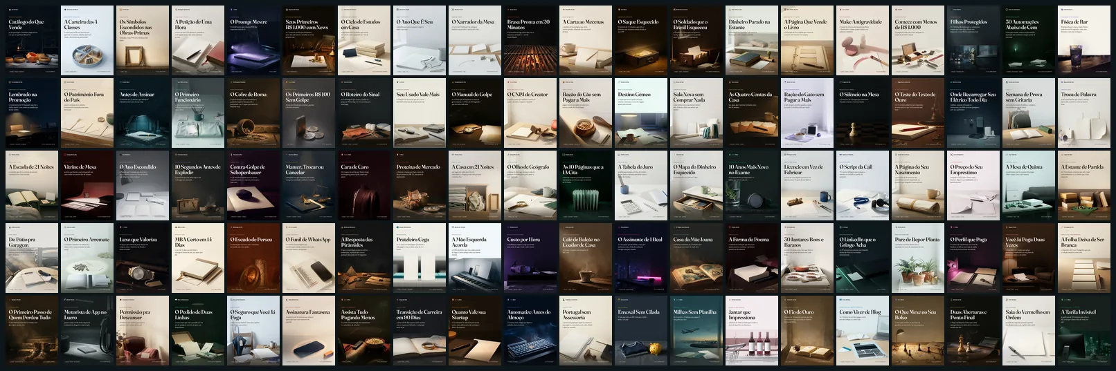Open 'A Escada de 21 Noites' cover
The width and height of the screenshot is (1116, 371).
tap(31, 186)
